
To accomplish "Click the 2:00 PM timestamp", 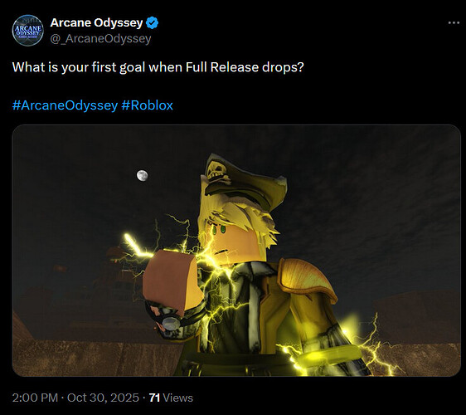I will click(35, 398).
